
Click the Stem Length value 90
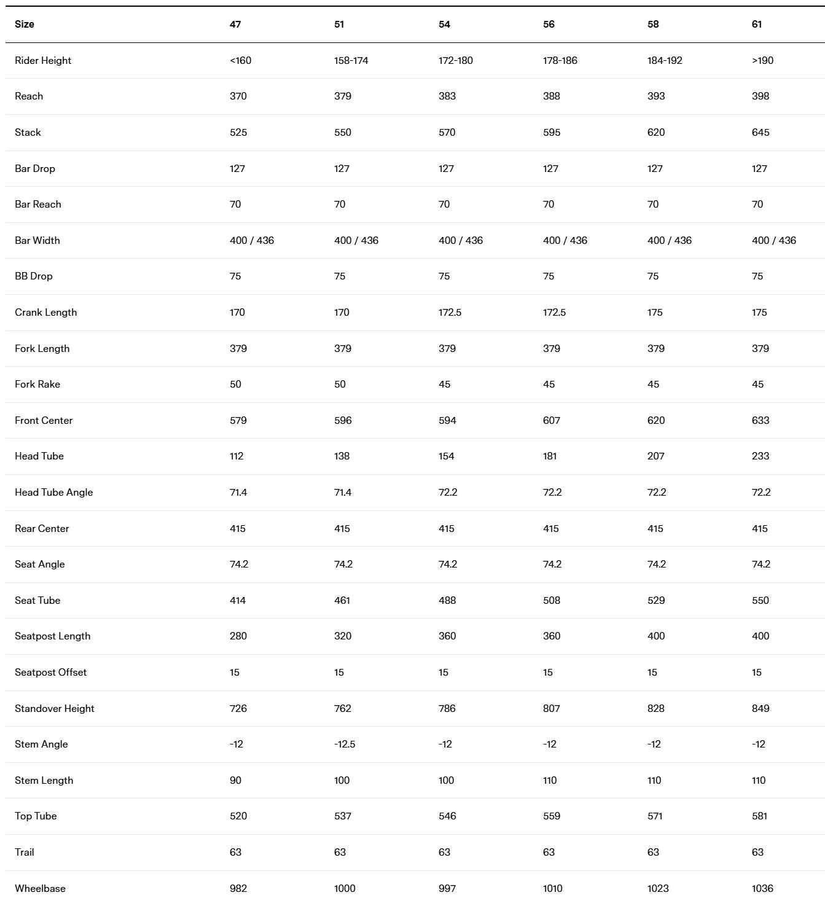236,780
